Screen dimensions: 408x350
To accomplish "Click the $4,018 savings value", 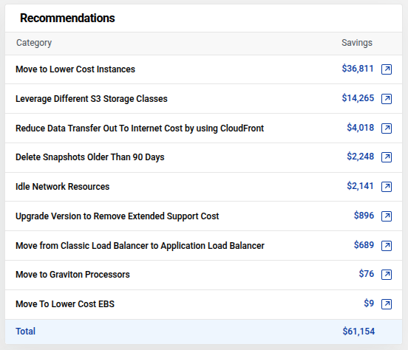I will click(361, 128).
